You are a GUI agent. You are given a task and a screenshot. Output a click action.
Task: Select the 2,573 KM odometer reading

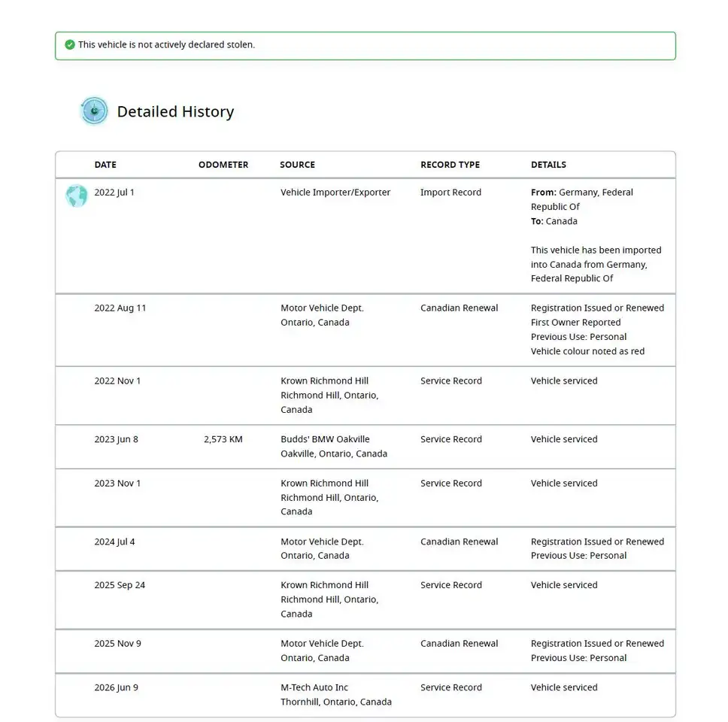tap(223, 439)
